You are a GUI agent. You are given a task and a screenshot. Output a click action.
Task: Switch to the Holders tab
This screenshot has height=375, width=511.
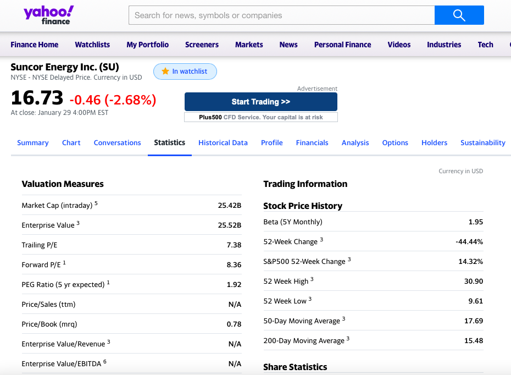[x=434, y=143]
